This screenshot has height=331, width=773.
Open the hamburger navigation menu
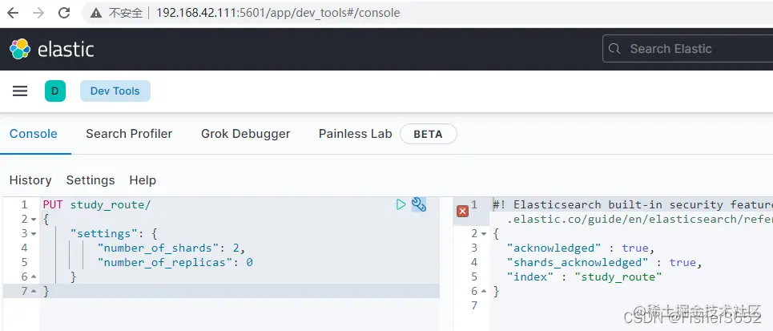(20, 91)
